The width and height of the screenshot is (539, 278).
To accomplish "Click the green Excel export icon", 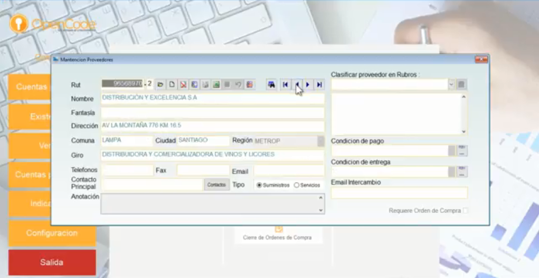I will [x=216, y=84].
